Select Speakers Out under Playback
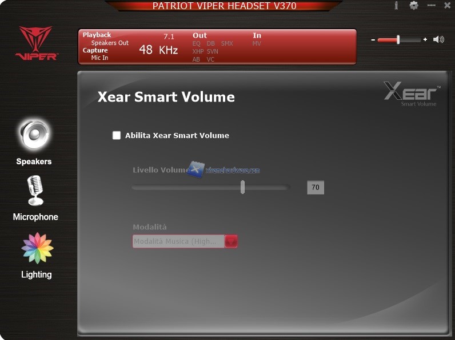Viewport: 455px width, 340px height. [x=110, y=43]
